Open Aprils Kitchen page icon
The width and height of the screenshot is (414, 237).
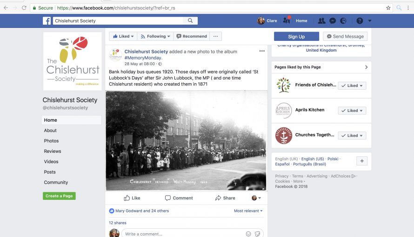pyautogui.click(x=284, y=111)
